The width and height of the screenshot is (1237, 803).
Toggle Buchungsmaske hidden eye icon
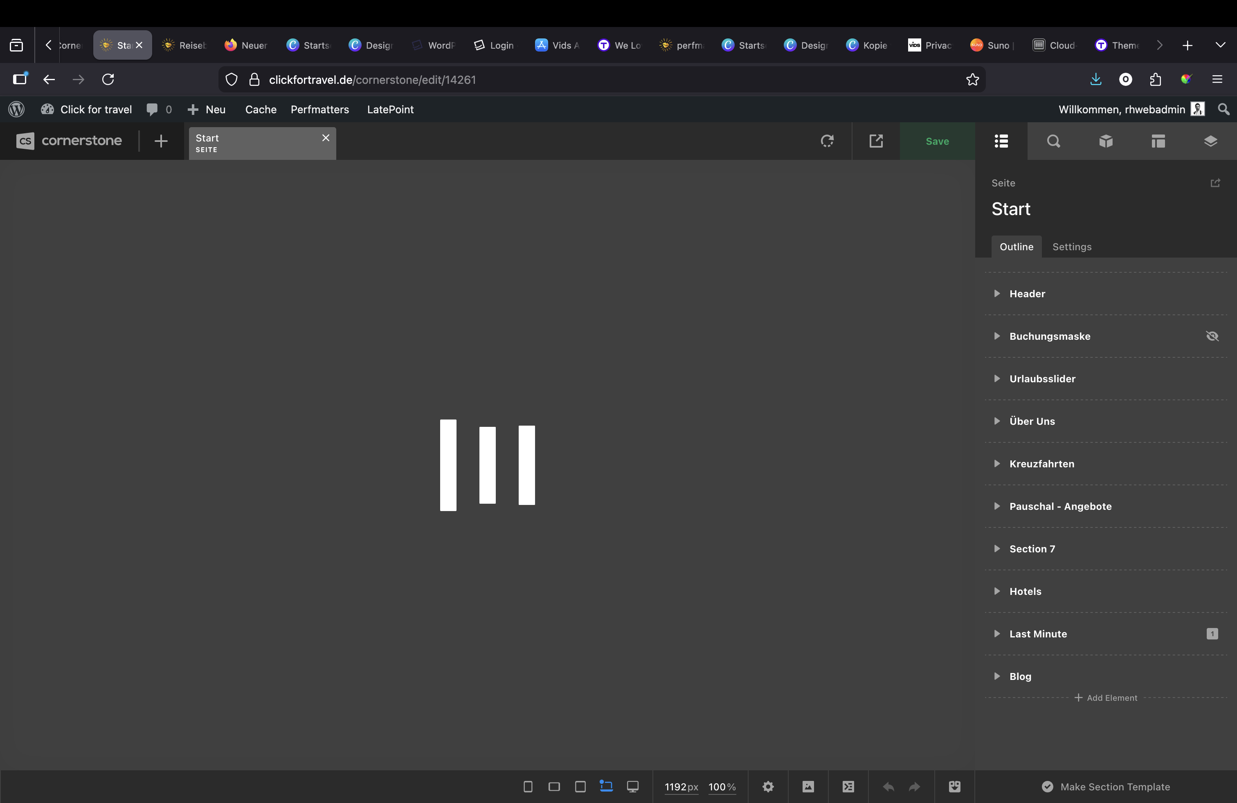click(1212, 336)
